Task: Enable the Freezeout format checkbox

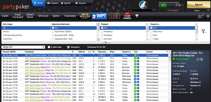Action: [x=102, y=32]
